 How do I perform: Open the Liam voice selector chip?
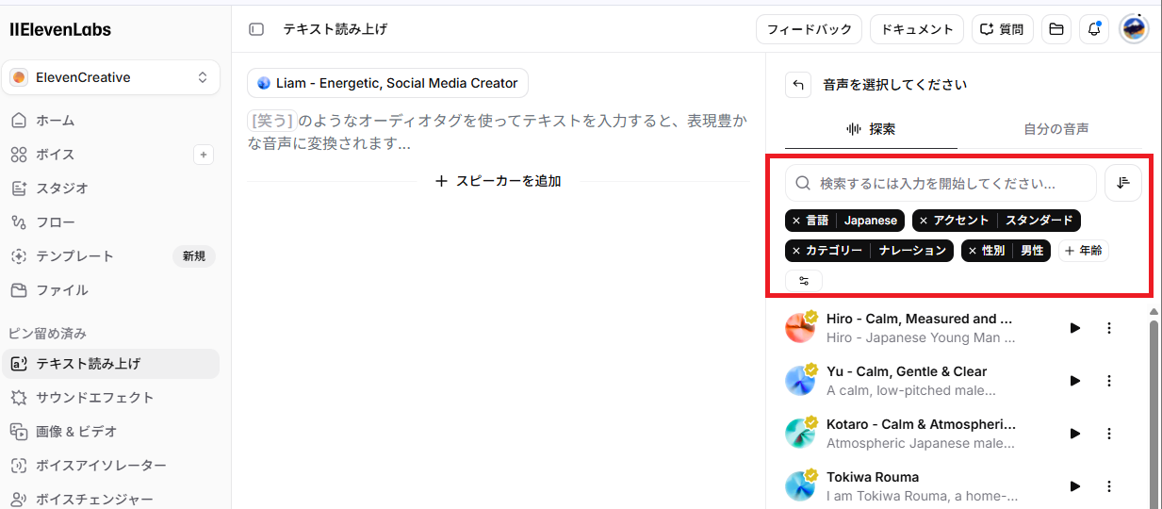tap(387, 83)
